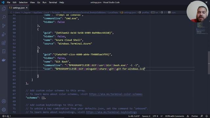Open the Run menu

(x=44, y=2)
